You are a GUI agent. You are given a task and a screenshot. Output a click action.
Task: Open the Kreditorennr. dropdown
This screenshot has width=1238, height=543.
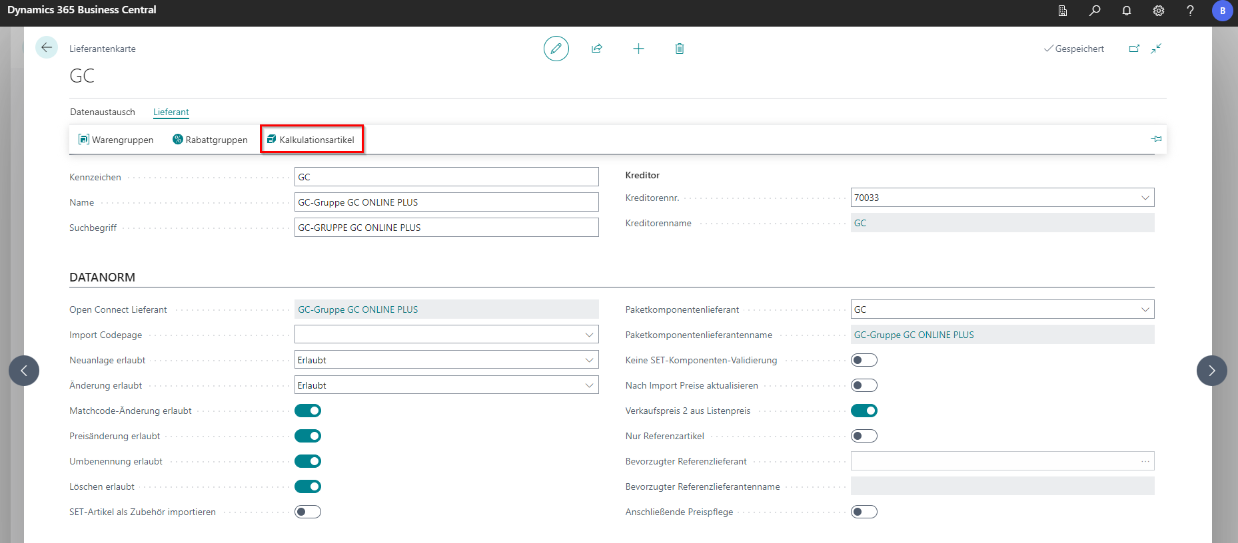pos(1145,198)
